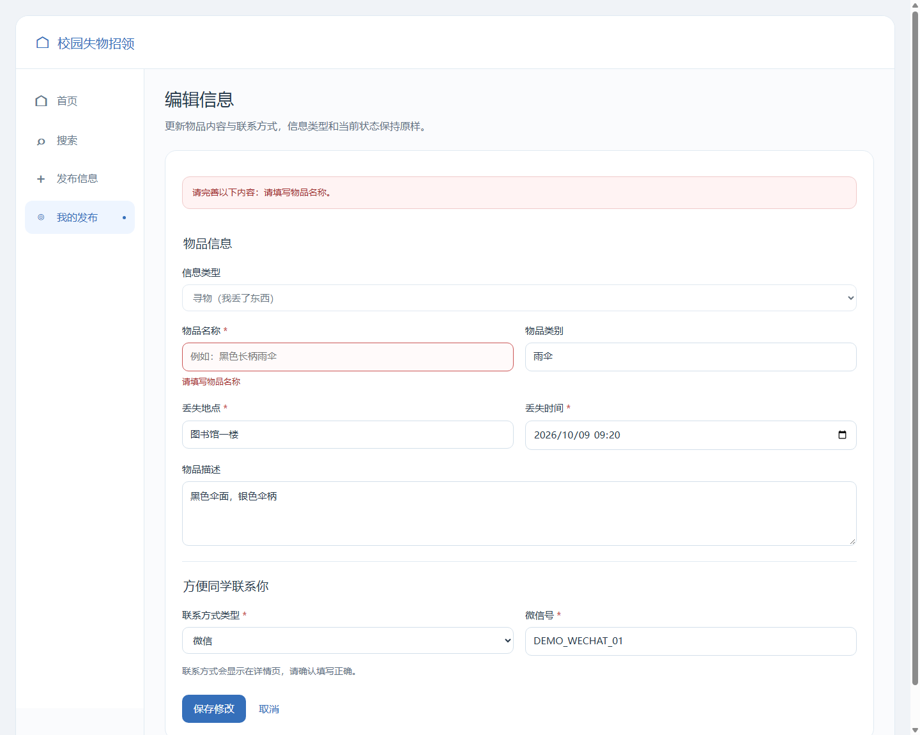Click the 方便同学联系你 section heading
The height and width of the screenshot is (735, 920).
226,586
